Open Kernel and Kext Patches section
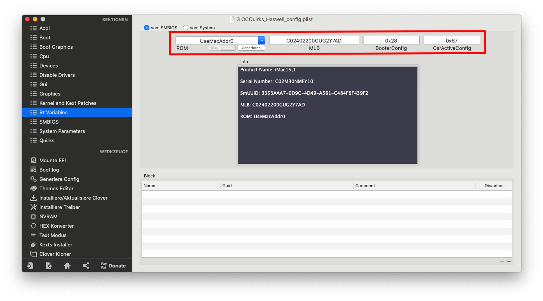Viewport: 543px width, 301px height. point(77,103)
